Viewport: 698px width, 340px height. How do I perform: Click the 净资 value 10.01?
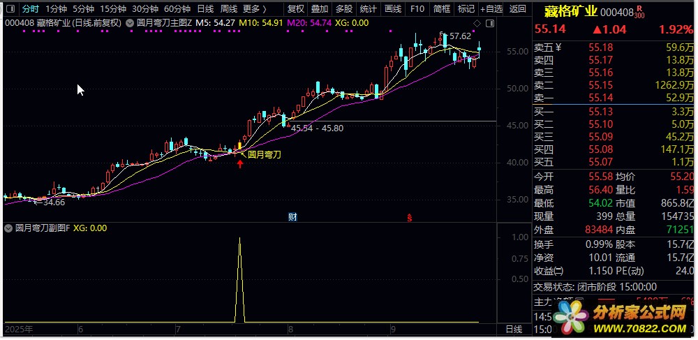click(601, 258)
